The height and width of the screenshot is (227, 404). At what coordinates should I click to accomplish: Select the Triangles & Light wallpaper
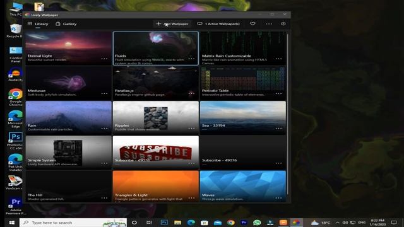pyautogui.click(x=156, y=186)
